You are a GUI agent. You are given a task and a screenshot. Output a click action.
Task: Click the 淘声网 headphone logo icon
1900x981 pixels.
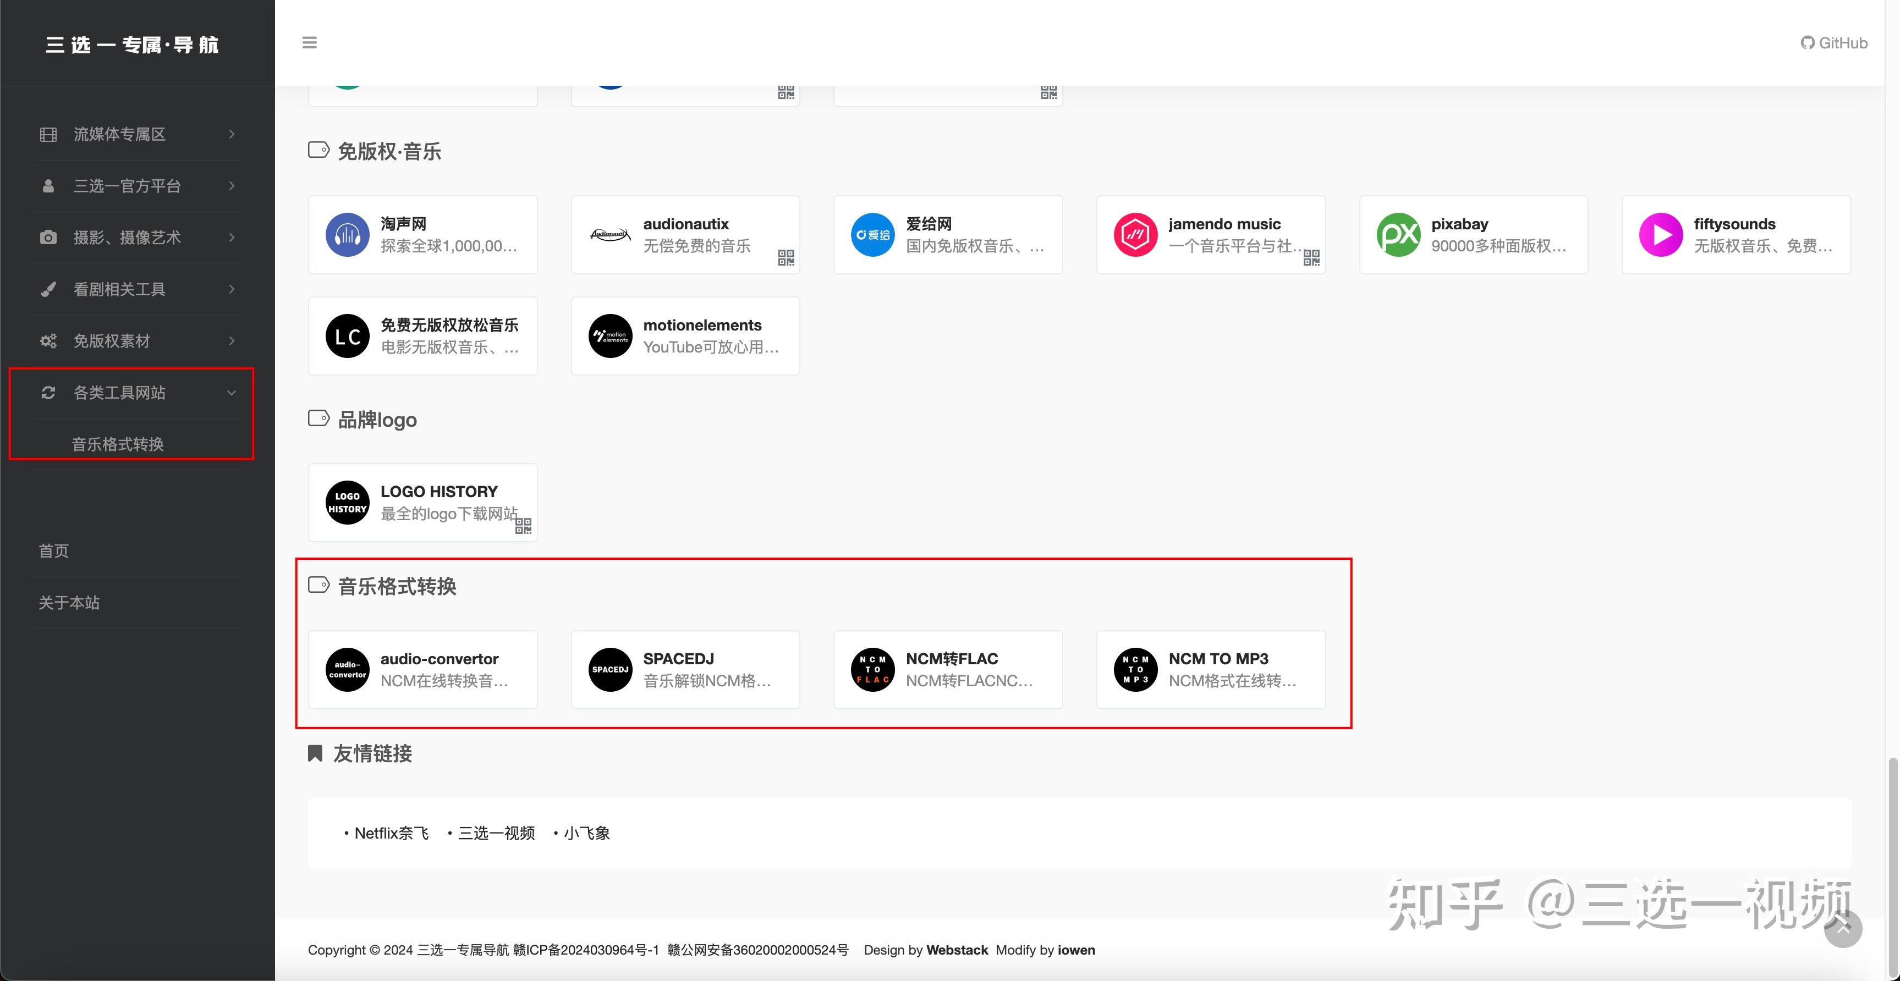click(347, 234)
